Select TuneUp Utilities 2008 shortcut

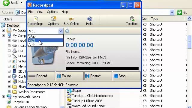87,101
